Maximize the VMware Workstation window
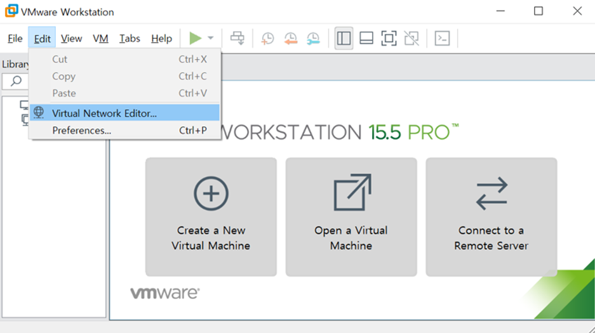Viewport: 595px width, 333px height. coord(538,11)
